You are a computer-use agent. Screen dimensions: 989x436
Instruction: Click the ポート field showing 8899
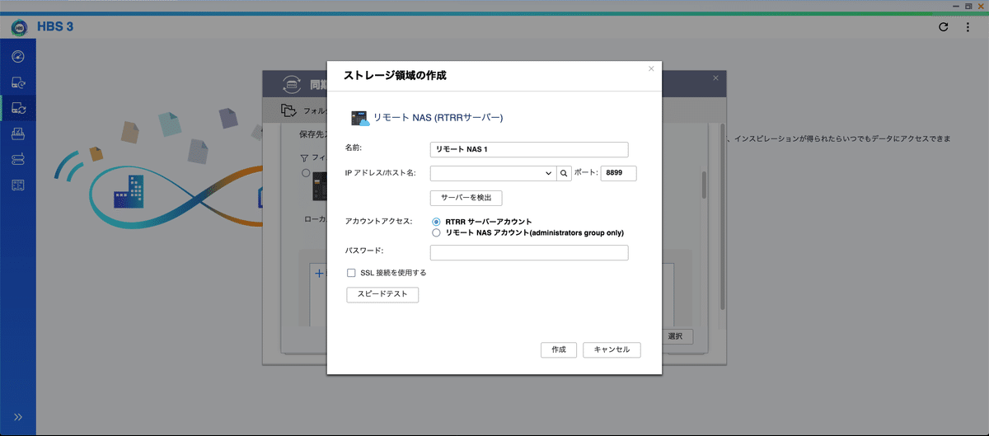click(619, 173)
